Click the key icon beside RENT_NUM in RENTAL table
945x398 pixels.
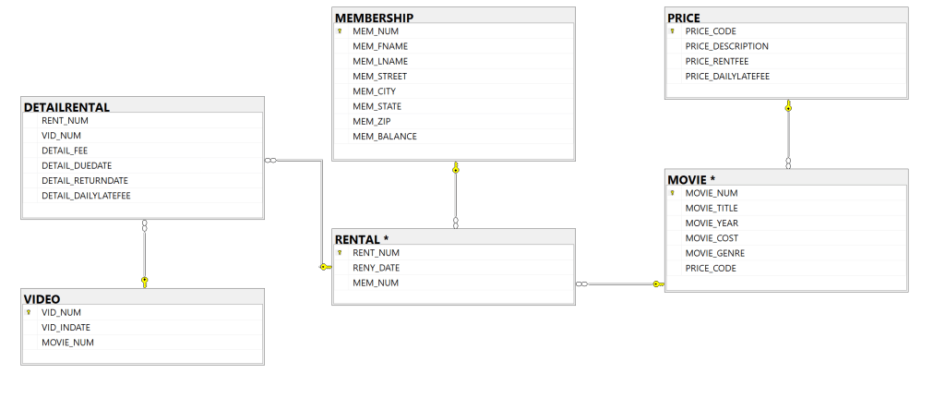coord(340,252)
